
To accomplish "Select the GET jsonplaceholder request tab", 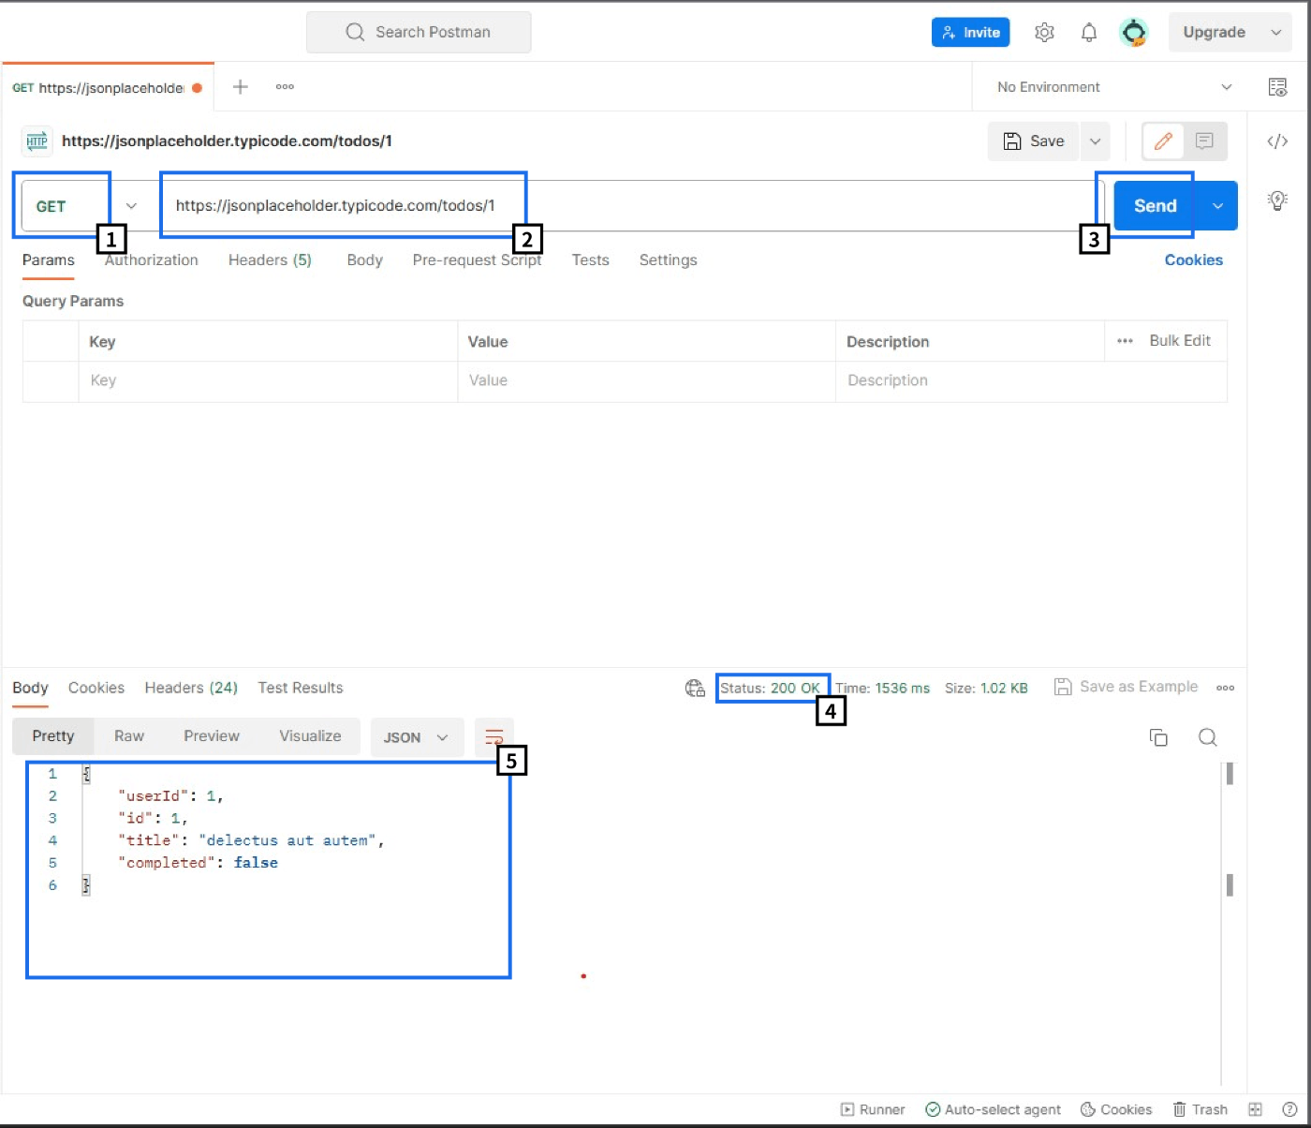I will [x=107, y=88].
